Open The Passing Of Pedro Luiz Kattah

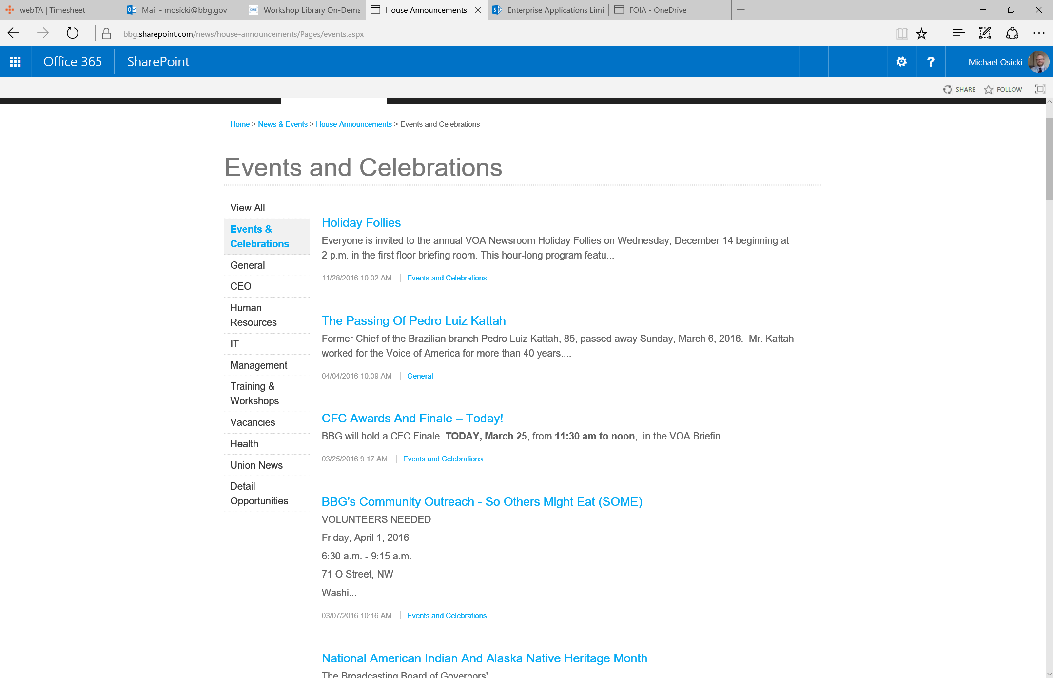[414, 321]
